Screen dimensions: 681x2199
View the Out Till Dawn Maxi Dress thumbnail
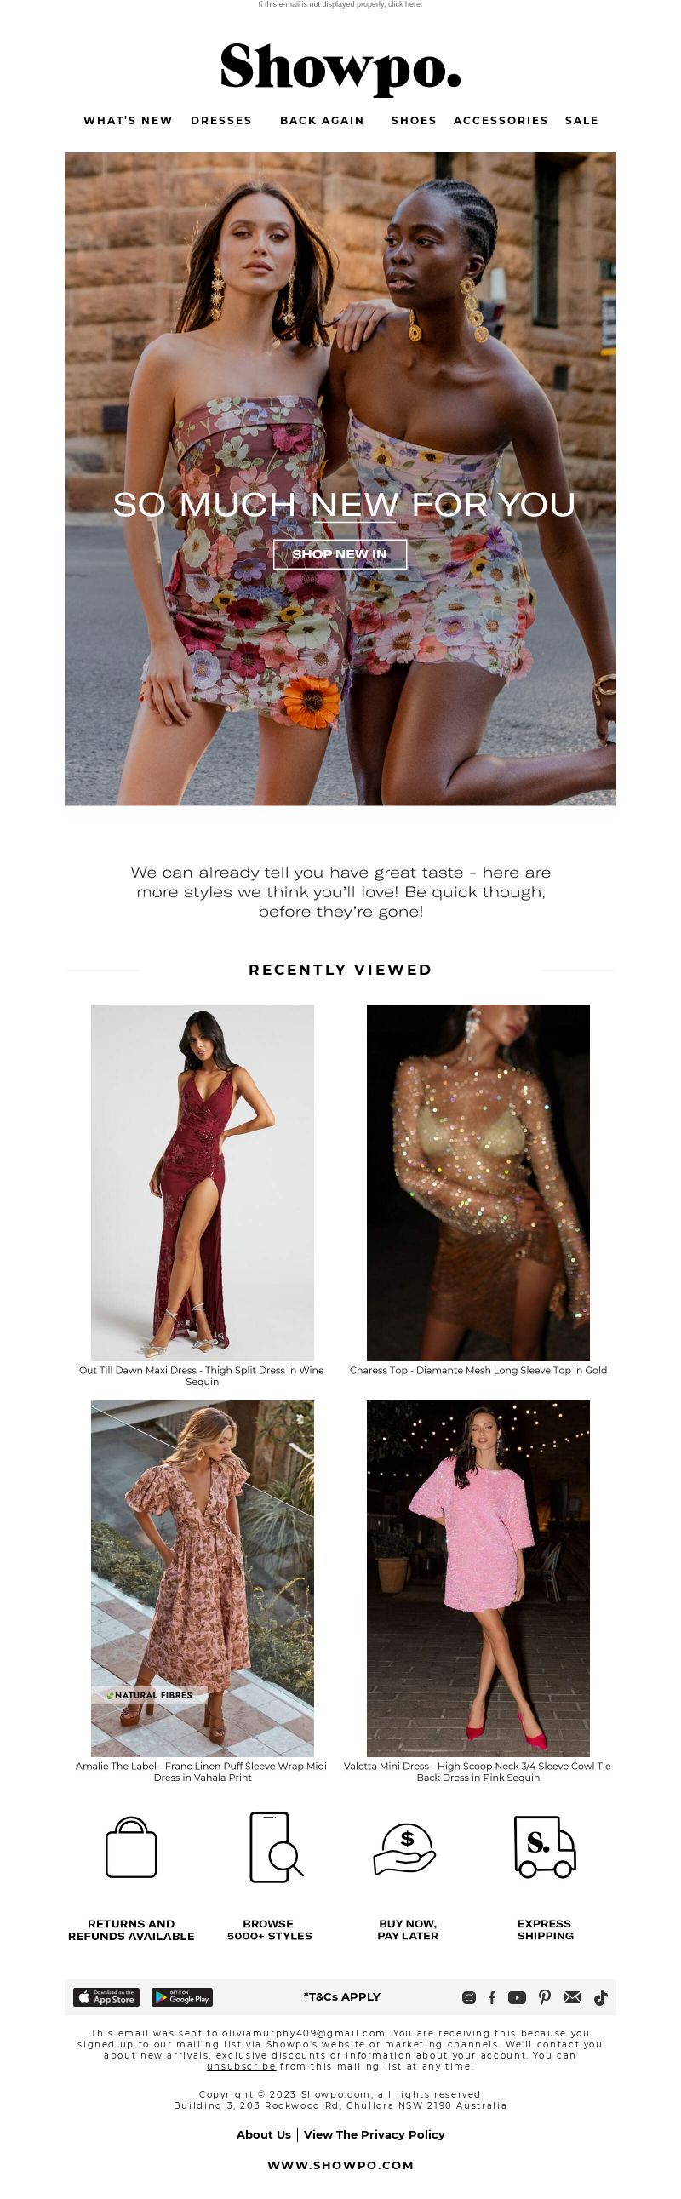(203, 1183)
